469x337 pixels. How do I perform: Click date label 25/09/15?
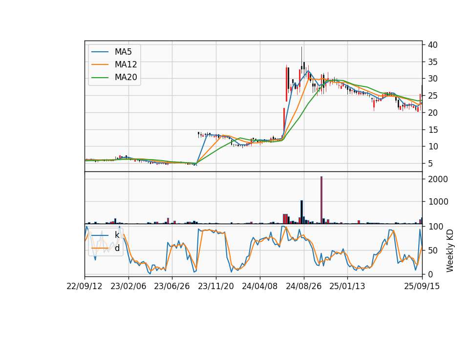point(422,287)
